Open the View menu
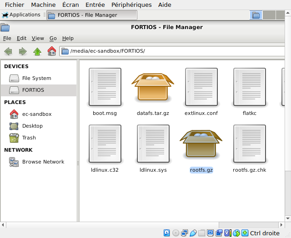Viewport: 291px width, 238px height. pos(38,38)
